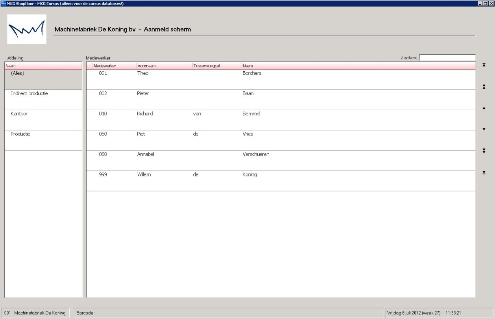Click first name Pieter
This screenshot has width=495, height=319.
point(143,94)
